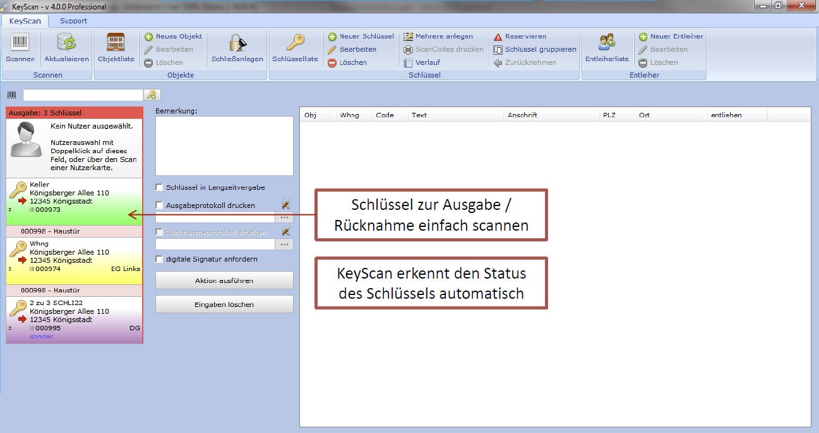
Task: Open settings tool icon for Rücknahmeprotokoll
Action: (x=285, y=231)
